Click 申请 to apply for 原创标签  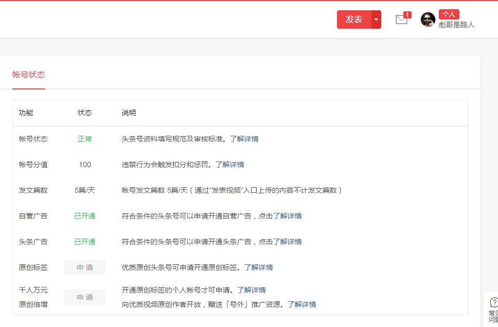[x=84, y=267]
